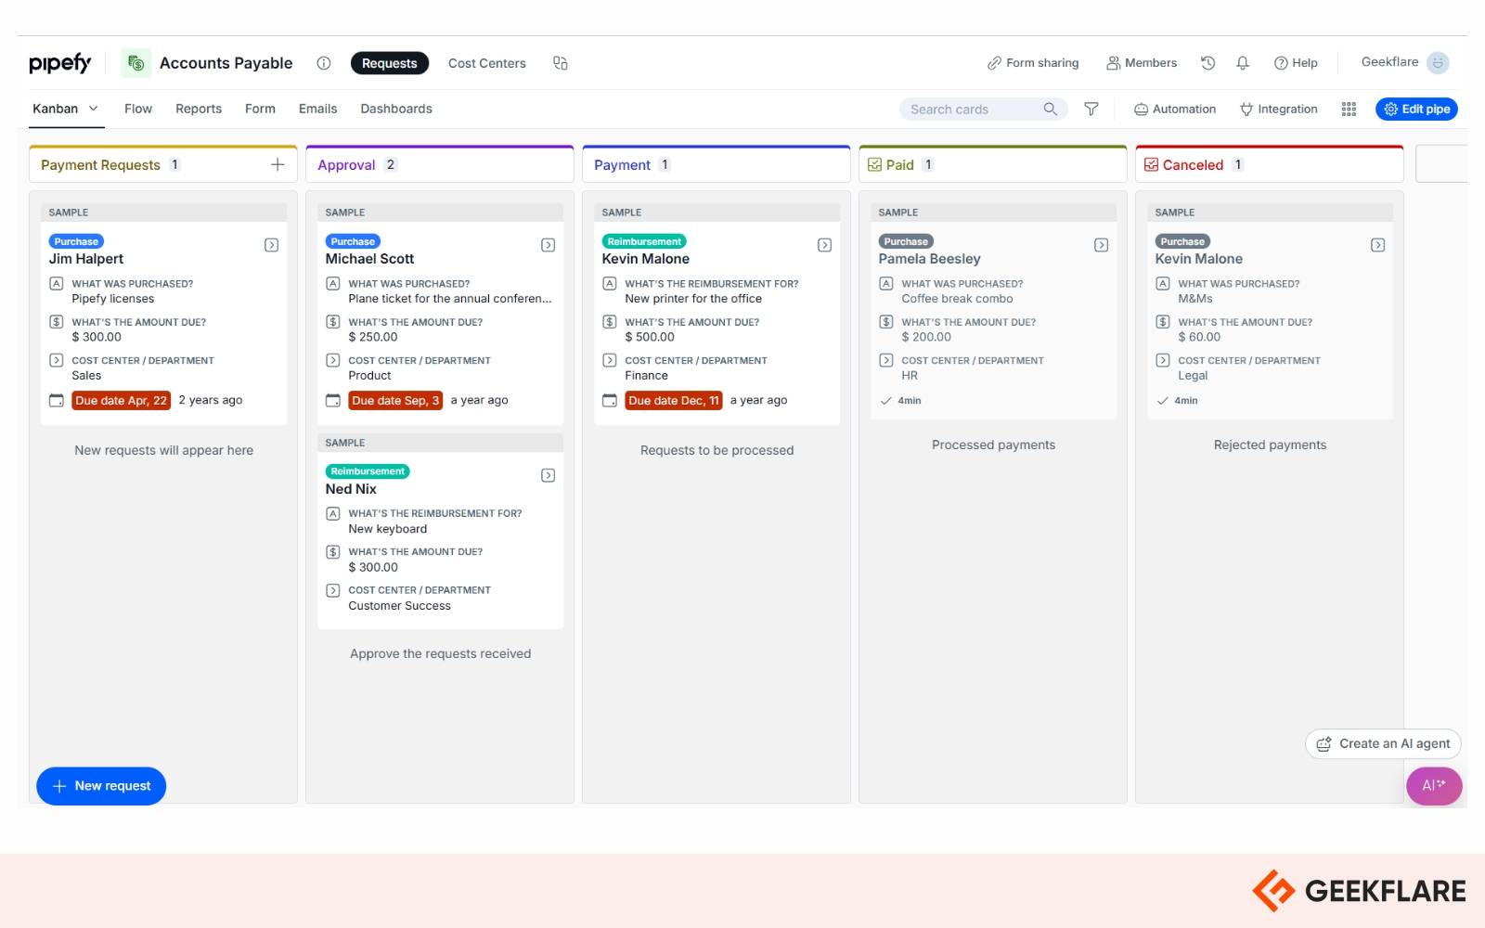Open the Geekflare account menu
The height and width of the screenshot is (928, 1485).
tap(1405, 62)
